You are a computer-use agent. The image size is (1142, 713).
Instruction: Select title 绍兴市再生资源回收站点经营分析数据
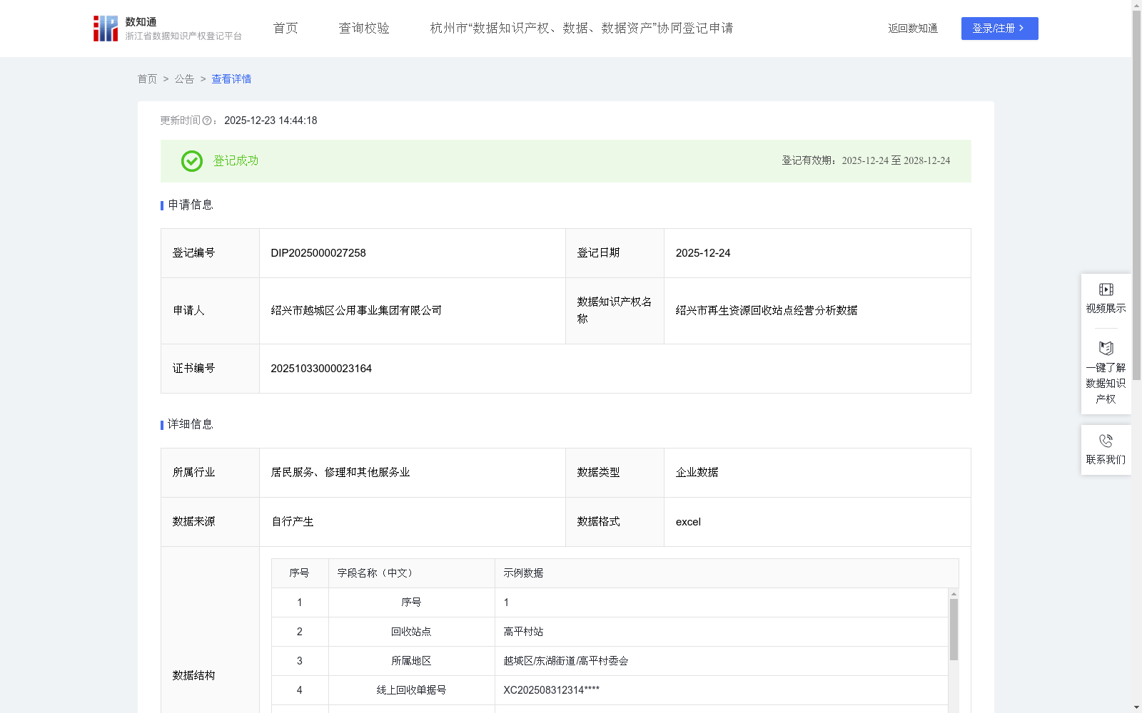point(767,311)
